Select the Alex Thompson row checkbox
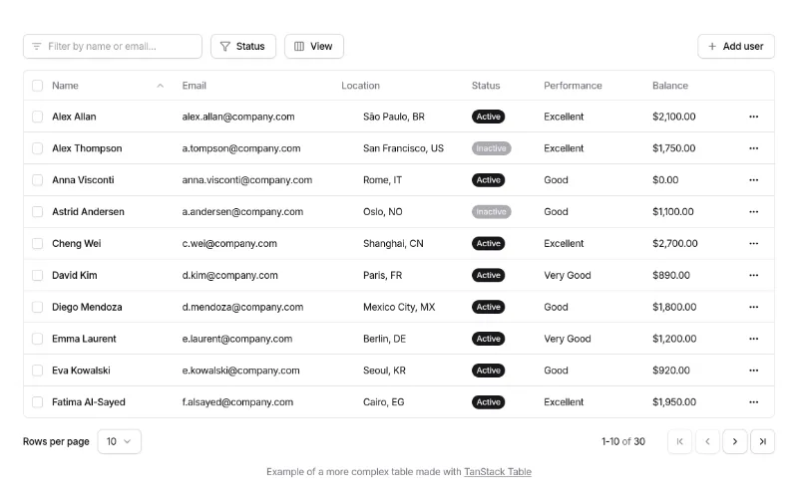This screenshot has width=798, height=498. [37, 148]
